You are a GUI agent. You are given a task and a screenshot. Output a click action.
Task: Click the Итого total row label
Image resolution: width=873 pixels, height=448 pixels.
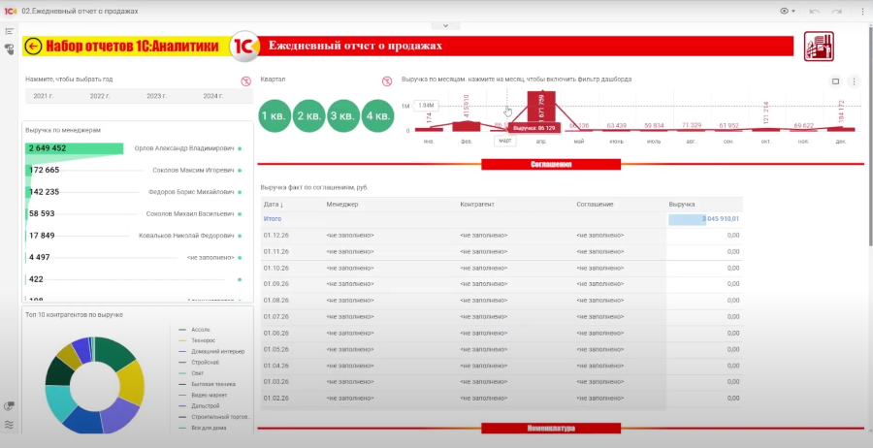coord(273,219)
